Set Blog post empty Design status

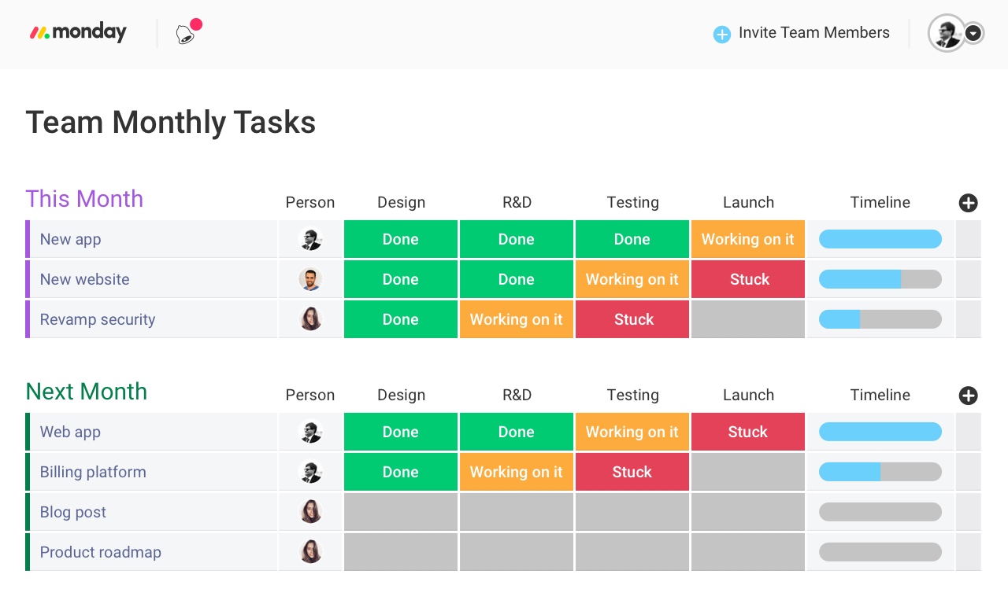[401, 512]
